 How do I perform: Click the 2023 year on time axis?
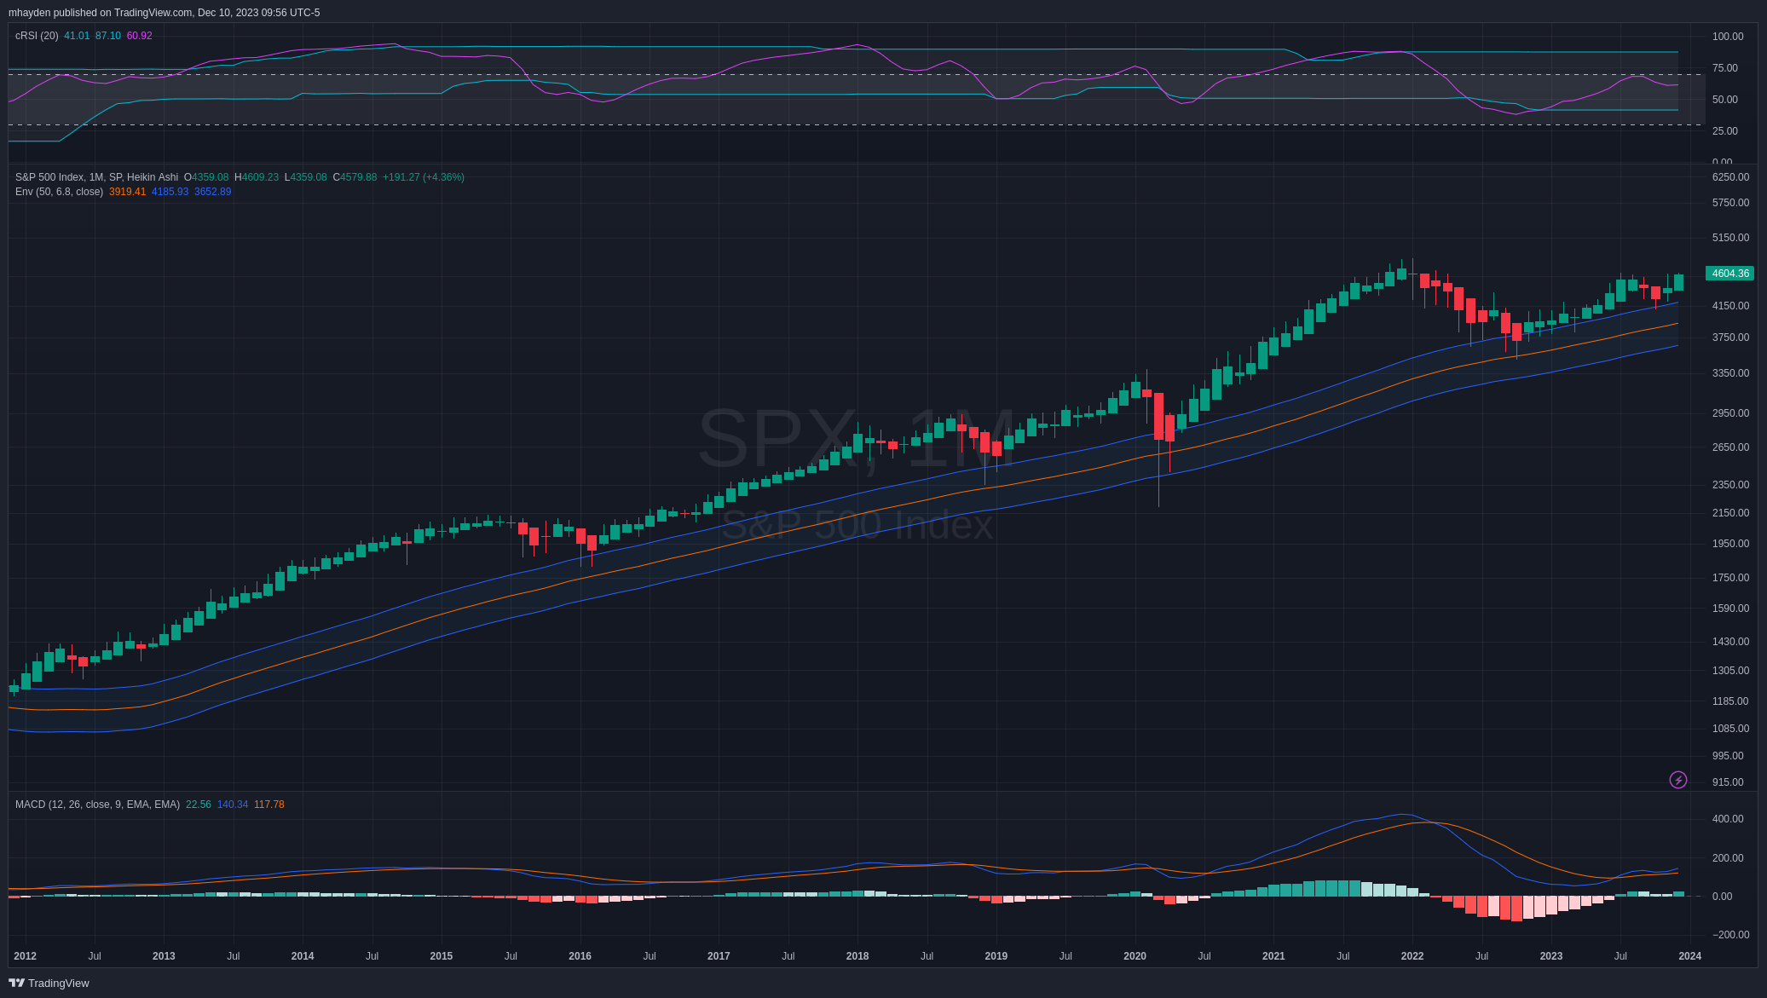(1551, 956)
